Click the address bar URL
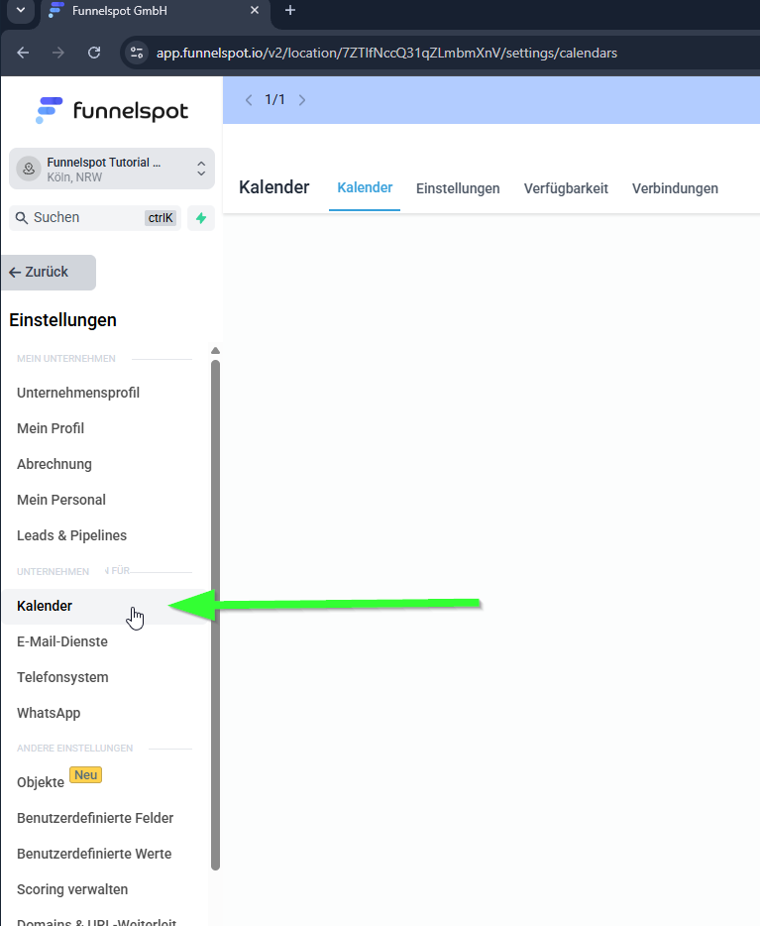The image size is (760, 926). pyautogui.click(x=386, y=54)
